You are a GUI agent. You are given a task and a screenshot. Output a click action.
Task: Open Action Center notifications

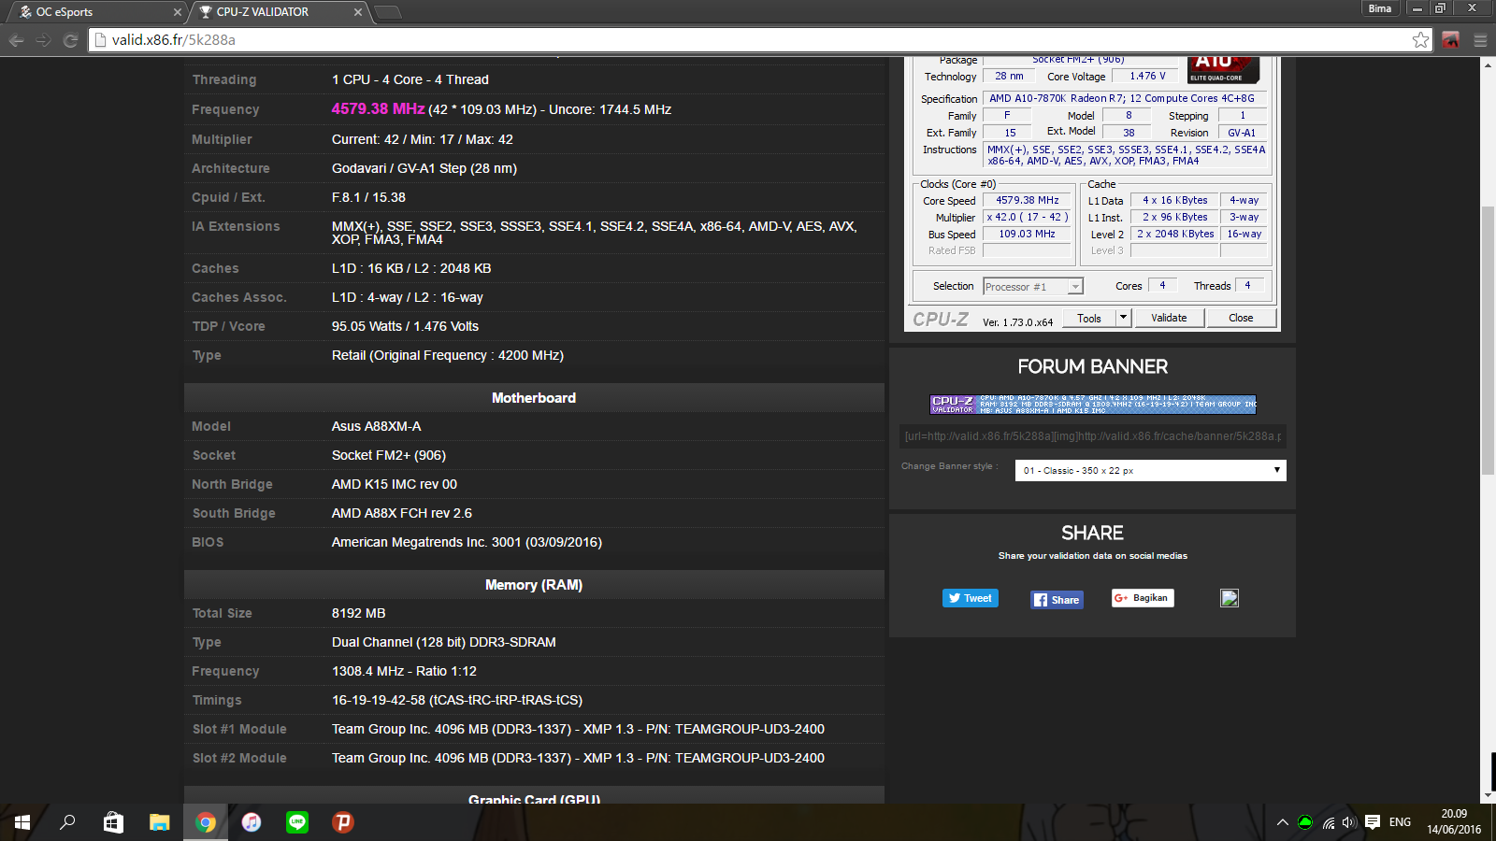pyautogui.click(x=1373, y=822)
